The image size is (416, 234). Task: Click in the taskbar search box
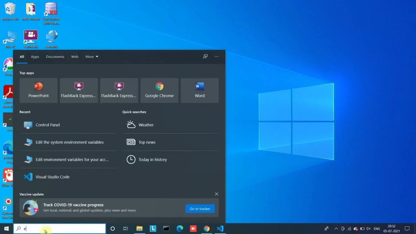click(x=59, y=228)
